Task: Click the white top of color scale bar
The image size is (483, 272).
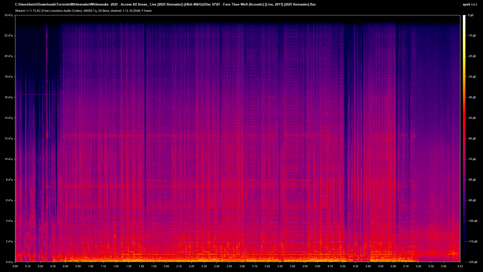Action: coord(464,17)
